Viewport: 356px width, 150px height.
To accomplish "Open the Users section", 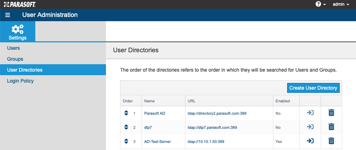I will 13,48.
